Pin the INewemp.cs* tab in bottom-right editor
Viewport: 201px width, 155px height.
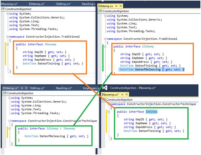[122, 95]
